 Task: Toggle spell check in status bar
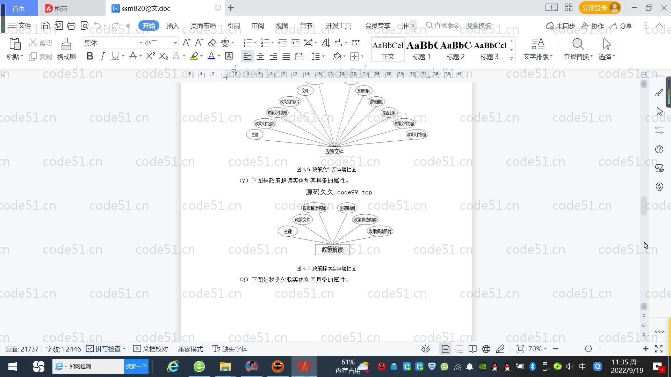[105, 349]
